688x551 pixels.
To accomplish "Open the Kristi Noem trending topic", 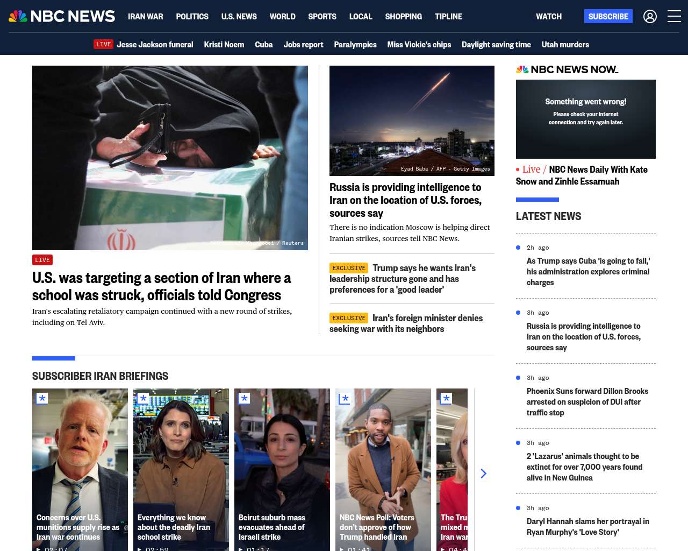I will (x=224, y=45).
